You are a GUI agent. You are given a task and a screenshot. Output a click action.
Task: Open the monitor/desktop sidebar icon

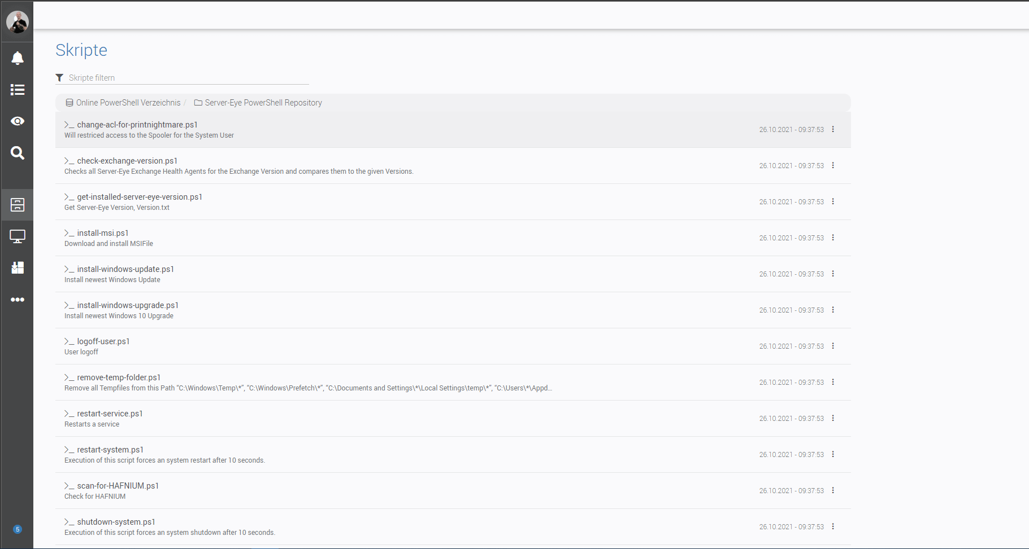coord(18,236)
